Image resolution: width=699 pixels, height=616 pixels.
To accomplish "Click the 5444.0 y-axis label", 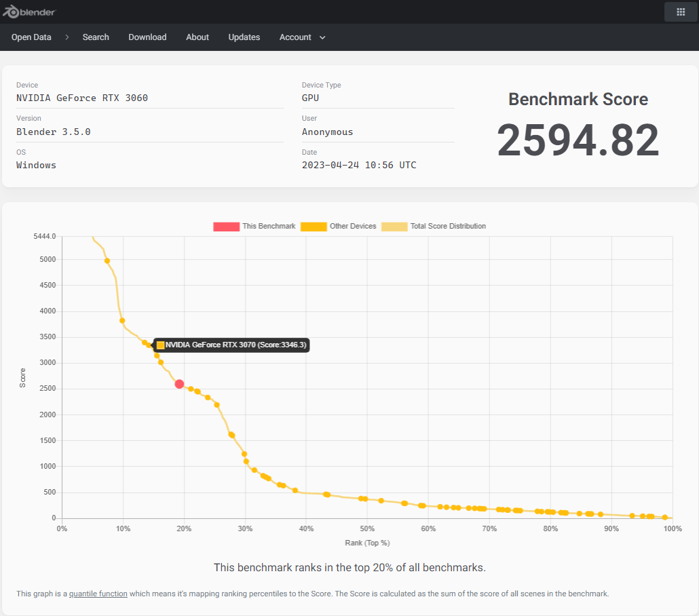I will 45,236.
